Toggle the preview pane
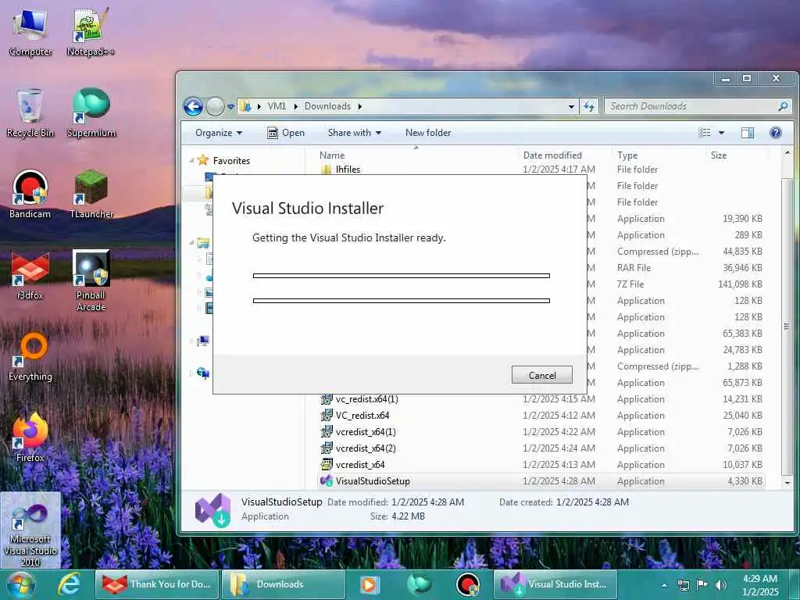The height and width of the screenshot is (600, 800). (748, 133)
